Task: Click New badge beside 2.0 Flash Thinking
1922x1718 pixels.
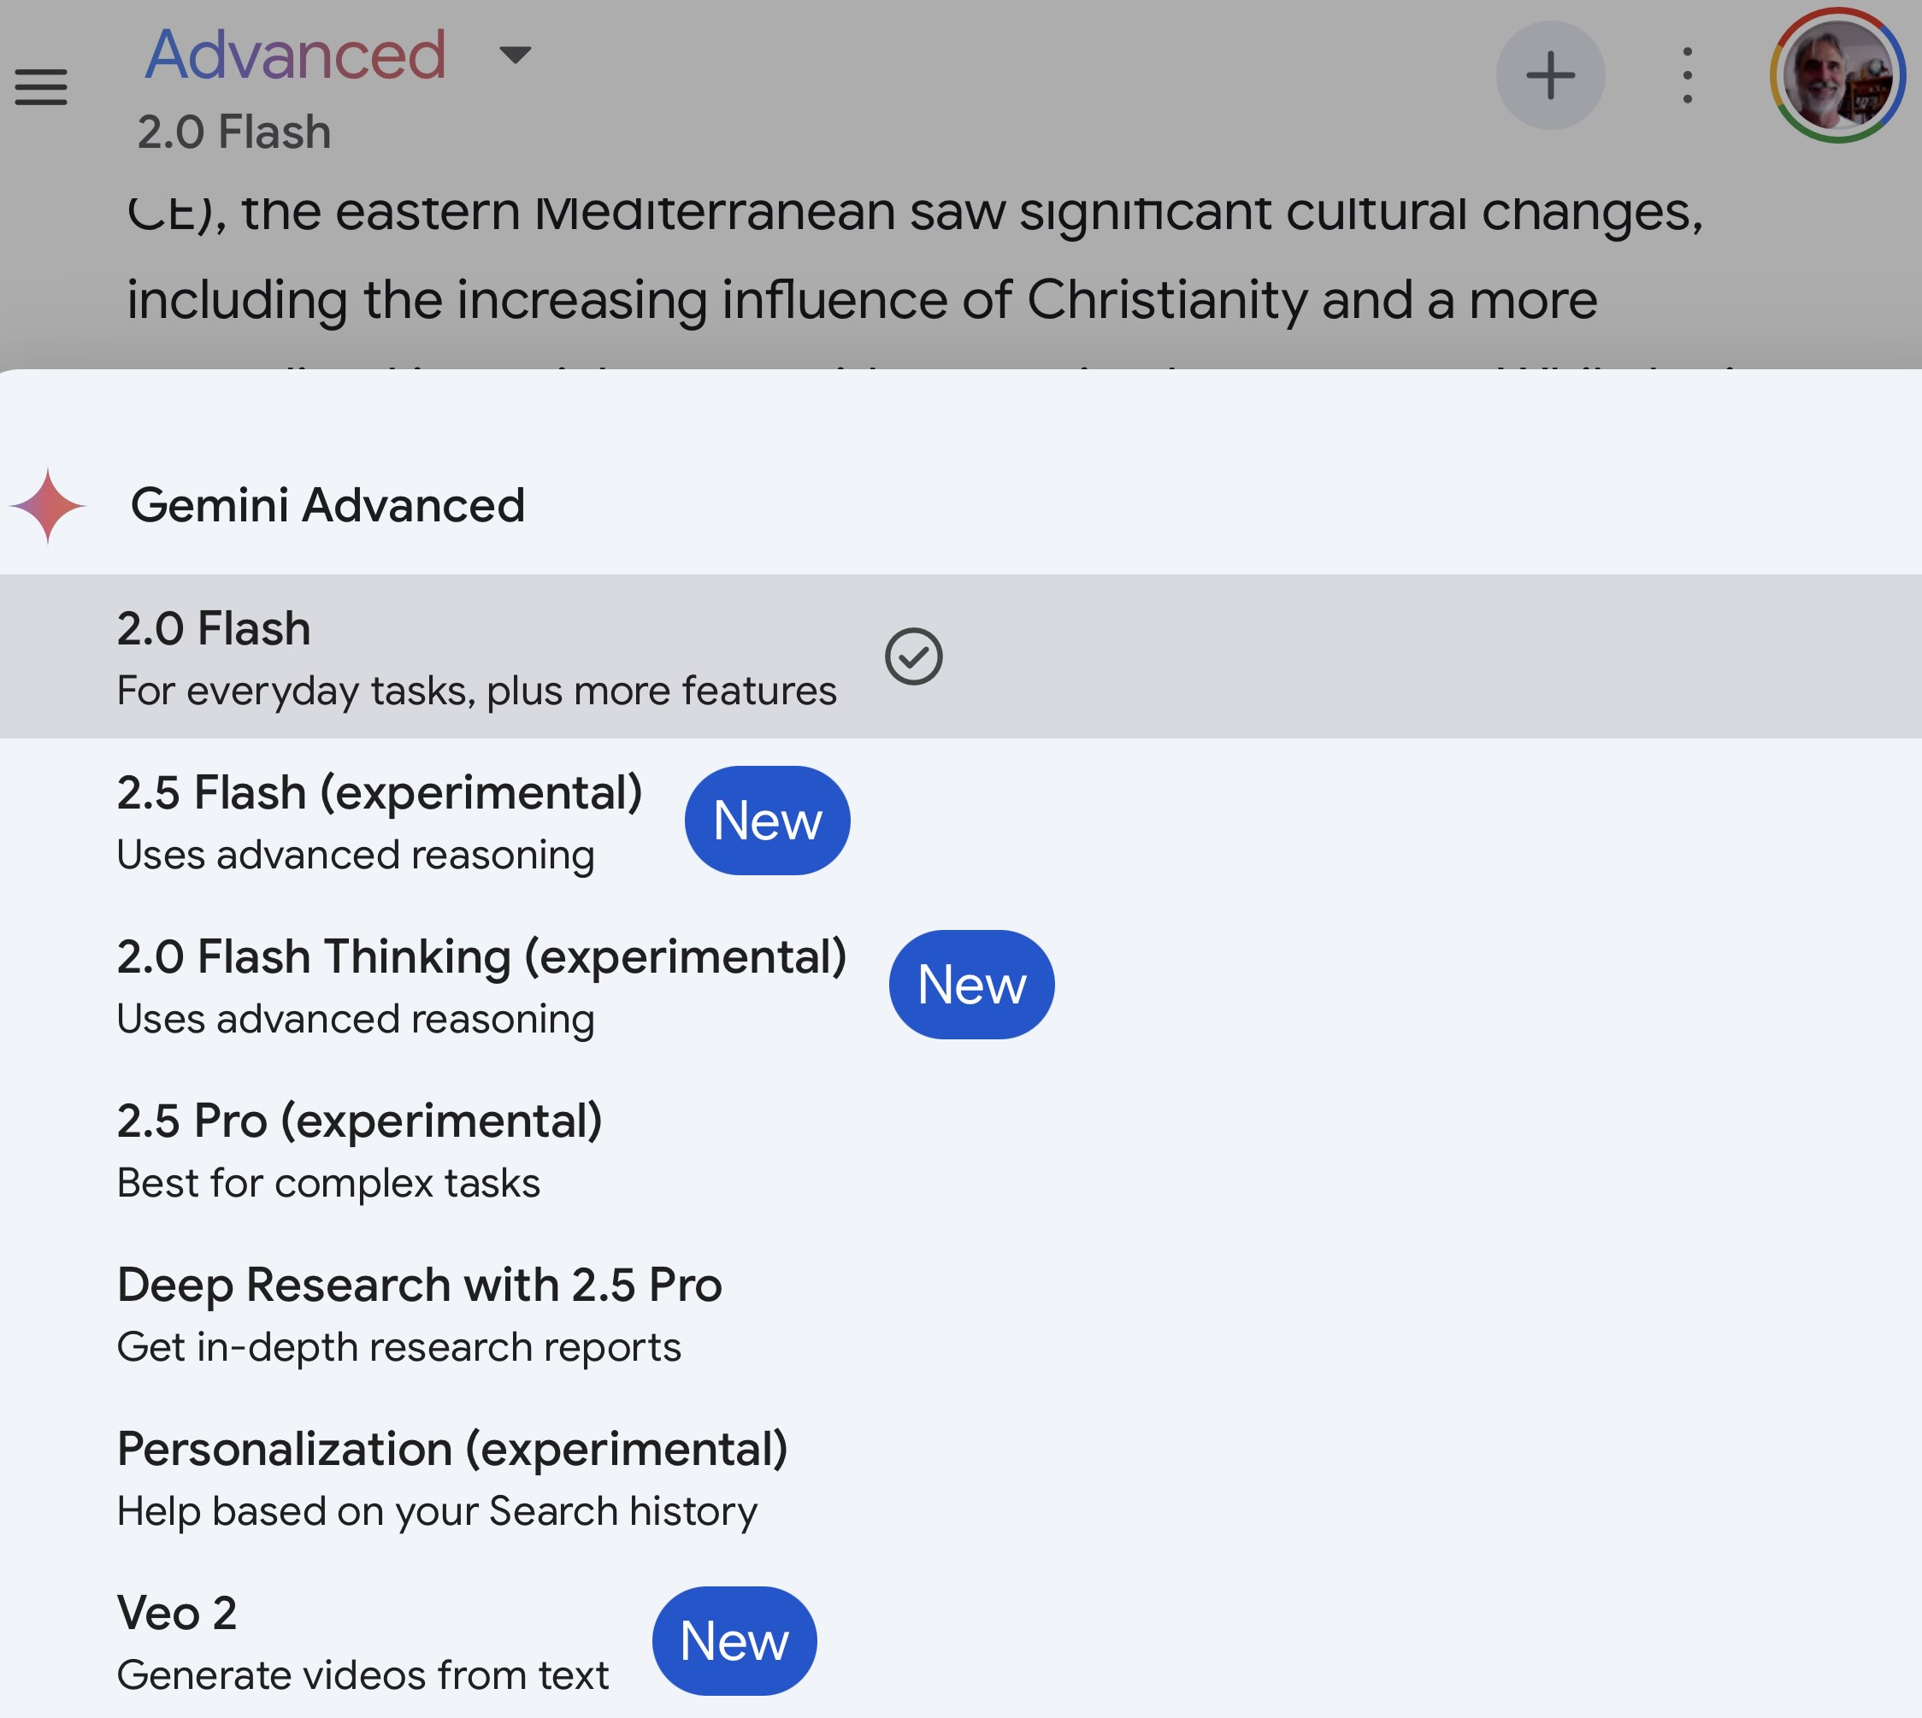Action: point(970,985)
